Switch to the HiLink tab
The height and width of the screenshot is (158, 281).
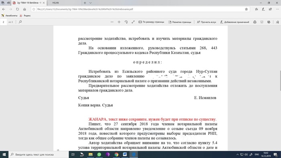click(x=55, y=3)
